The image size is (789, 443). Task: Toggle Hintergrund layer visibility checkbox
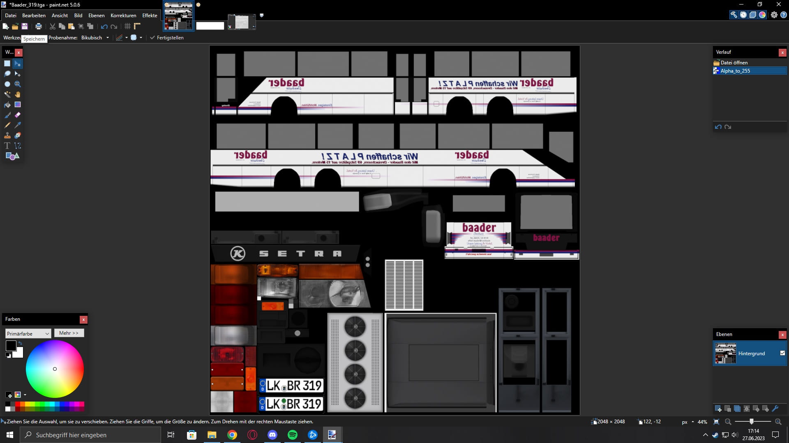782,353
